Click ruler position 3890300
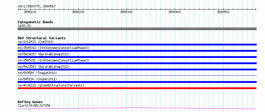This screenshot has height=112, width=265. (127, 12)
